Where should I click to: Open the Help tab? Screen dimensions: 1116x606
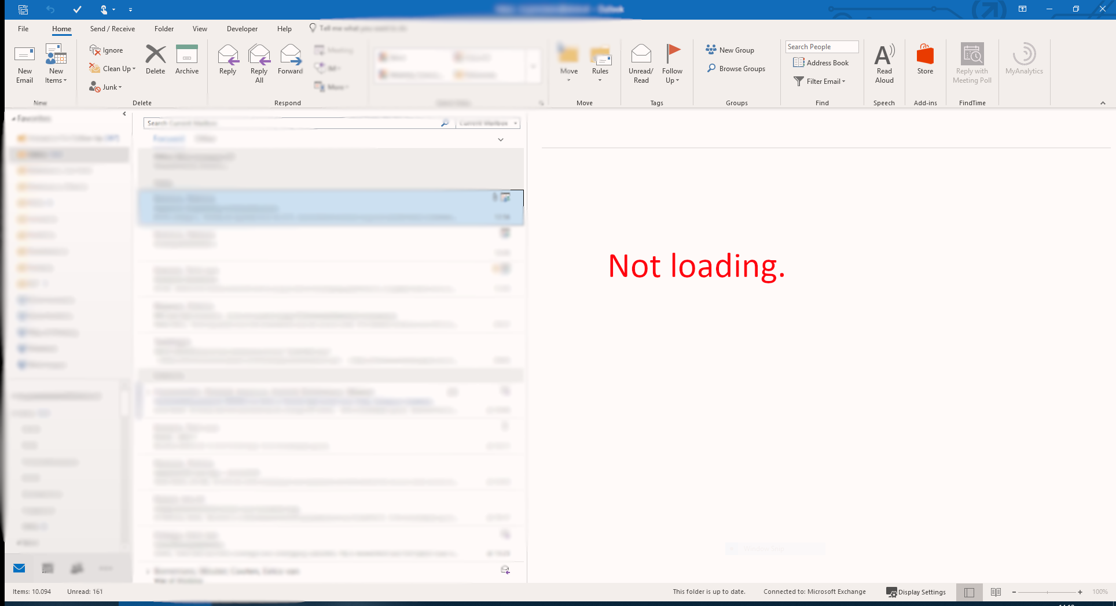[284, 28]
